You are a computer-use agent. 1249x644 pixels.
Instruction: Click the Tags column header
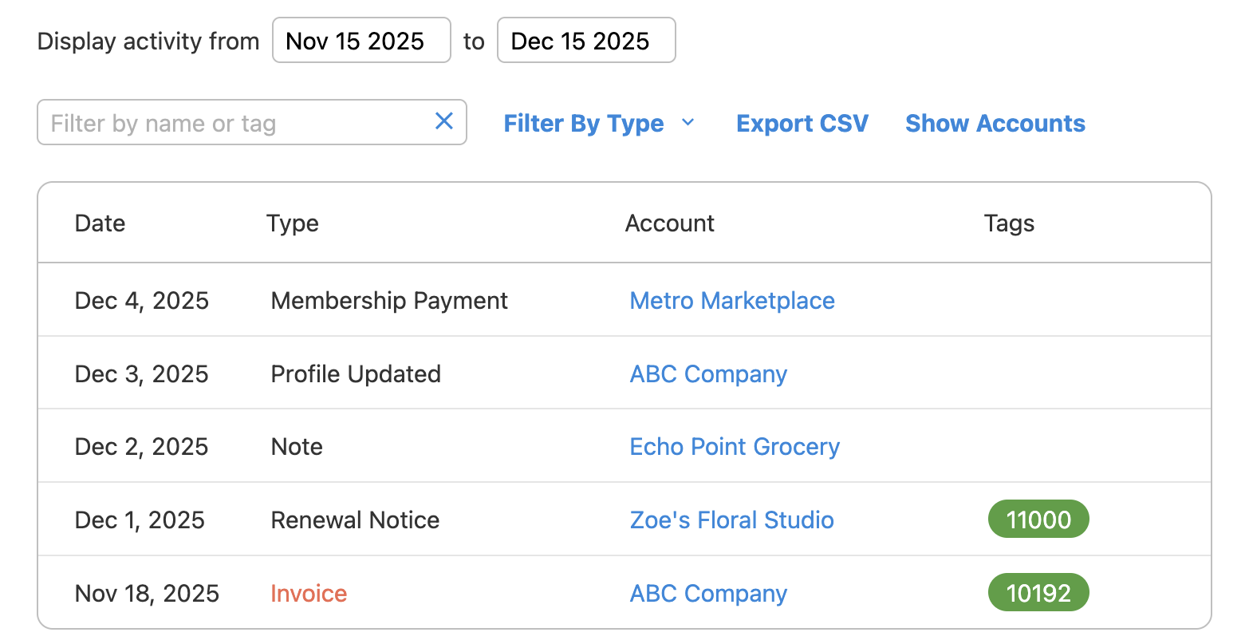pos(1008,223)
